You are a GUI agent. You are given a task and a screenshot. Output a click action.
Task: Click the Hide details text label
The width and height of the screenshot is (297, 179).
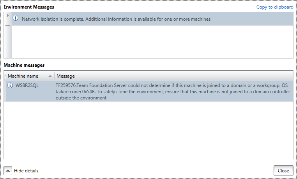point(26,170)
